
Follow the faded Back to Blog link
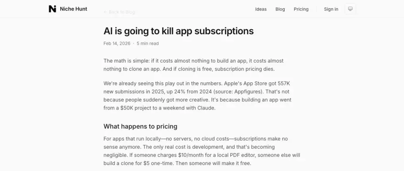click(122, 12)
